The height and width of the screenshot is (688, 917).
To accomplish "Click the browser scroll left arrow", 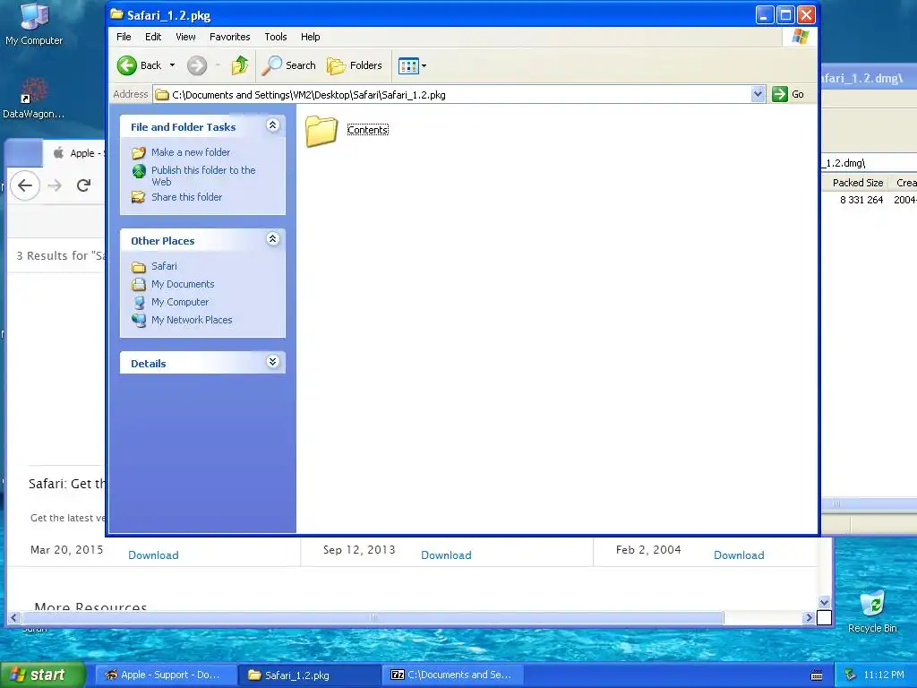I will coord(14,618).
